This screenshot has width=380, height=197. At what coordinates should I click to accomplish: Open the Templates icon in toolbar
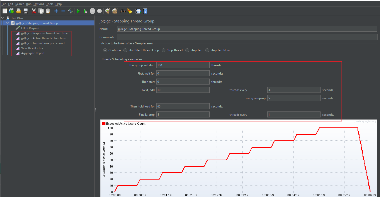coord(11,11)
